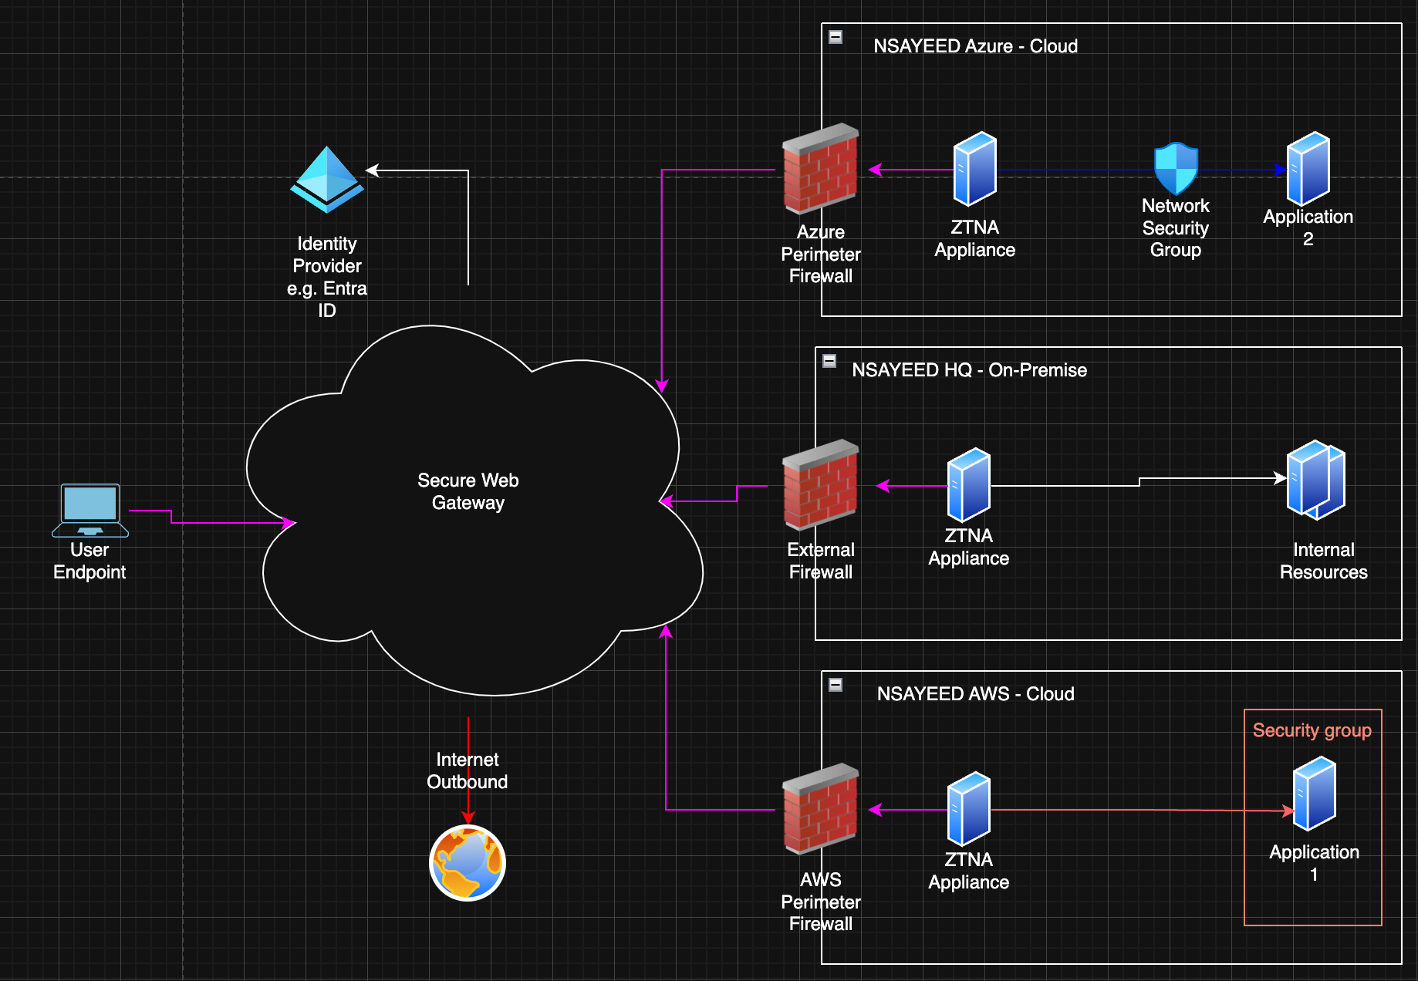Click the Azure ZTNA Appliance server icon
Image resolution: width=1418 pixels, height=981 pixels.
974,169
